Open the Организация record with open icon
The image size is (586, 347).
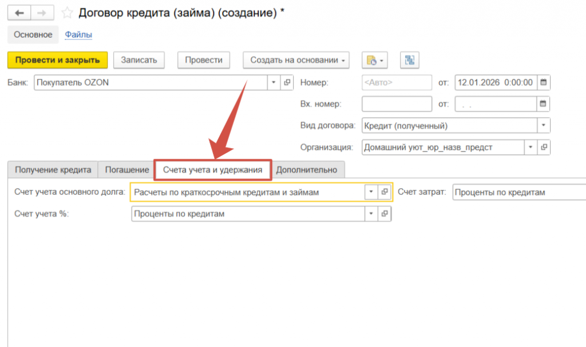(544, 147)
